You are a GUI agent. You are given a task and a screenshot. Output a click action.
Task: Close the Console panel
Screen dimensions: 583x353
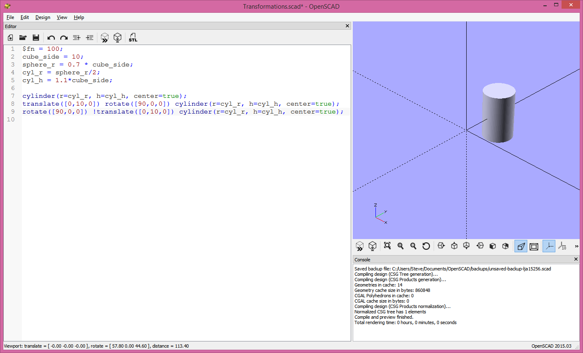coord(576,259)
